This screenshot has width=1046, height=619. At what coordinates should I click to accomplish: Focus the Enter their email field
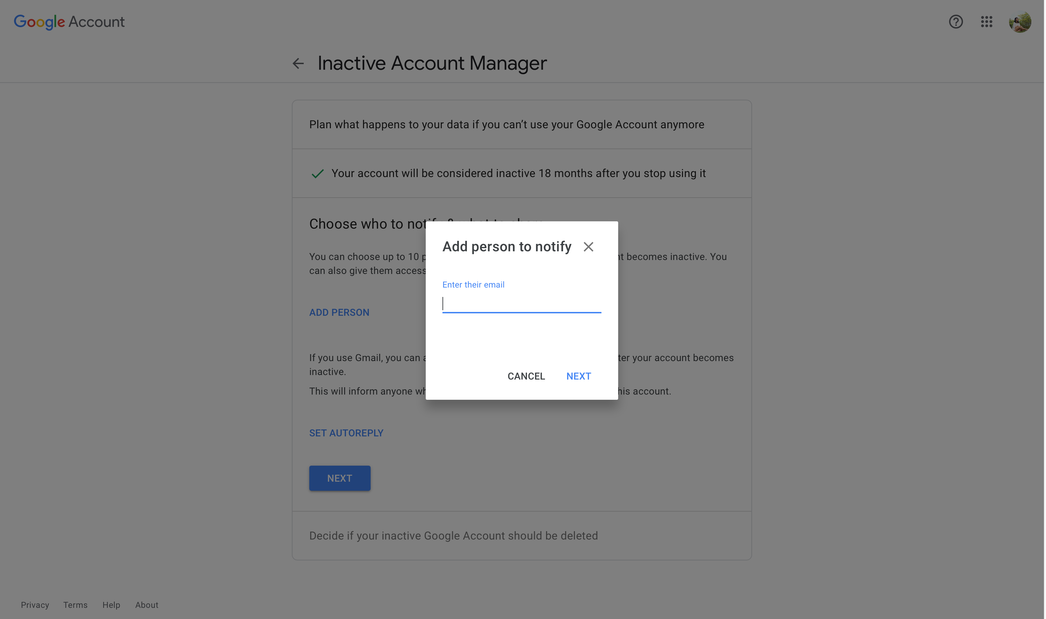coord(521,304)
